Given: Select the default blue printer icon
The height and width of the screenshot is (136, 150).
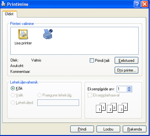Looking at the screenshot, I should tap(48, 34).
